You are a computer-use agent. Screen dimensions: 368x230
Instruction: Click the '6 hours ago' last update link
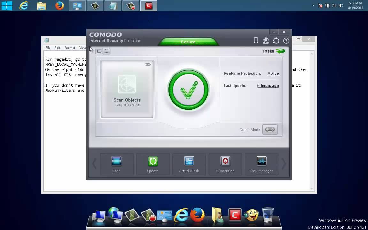tap(268, 85)
